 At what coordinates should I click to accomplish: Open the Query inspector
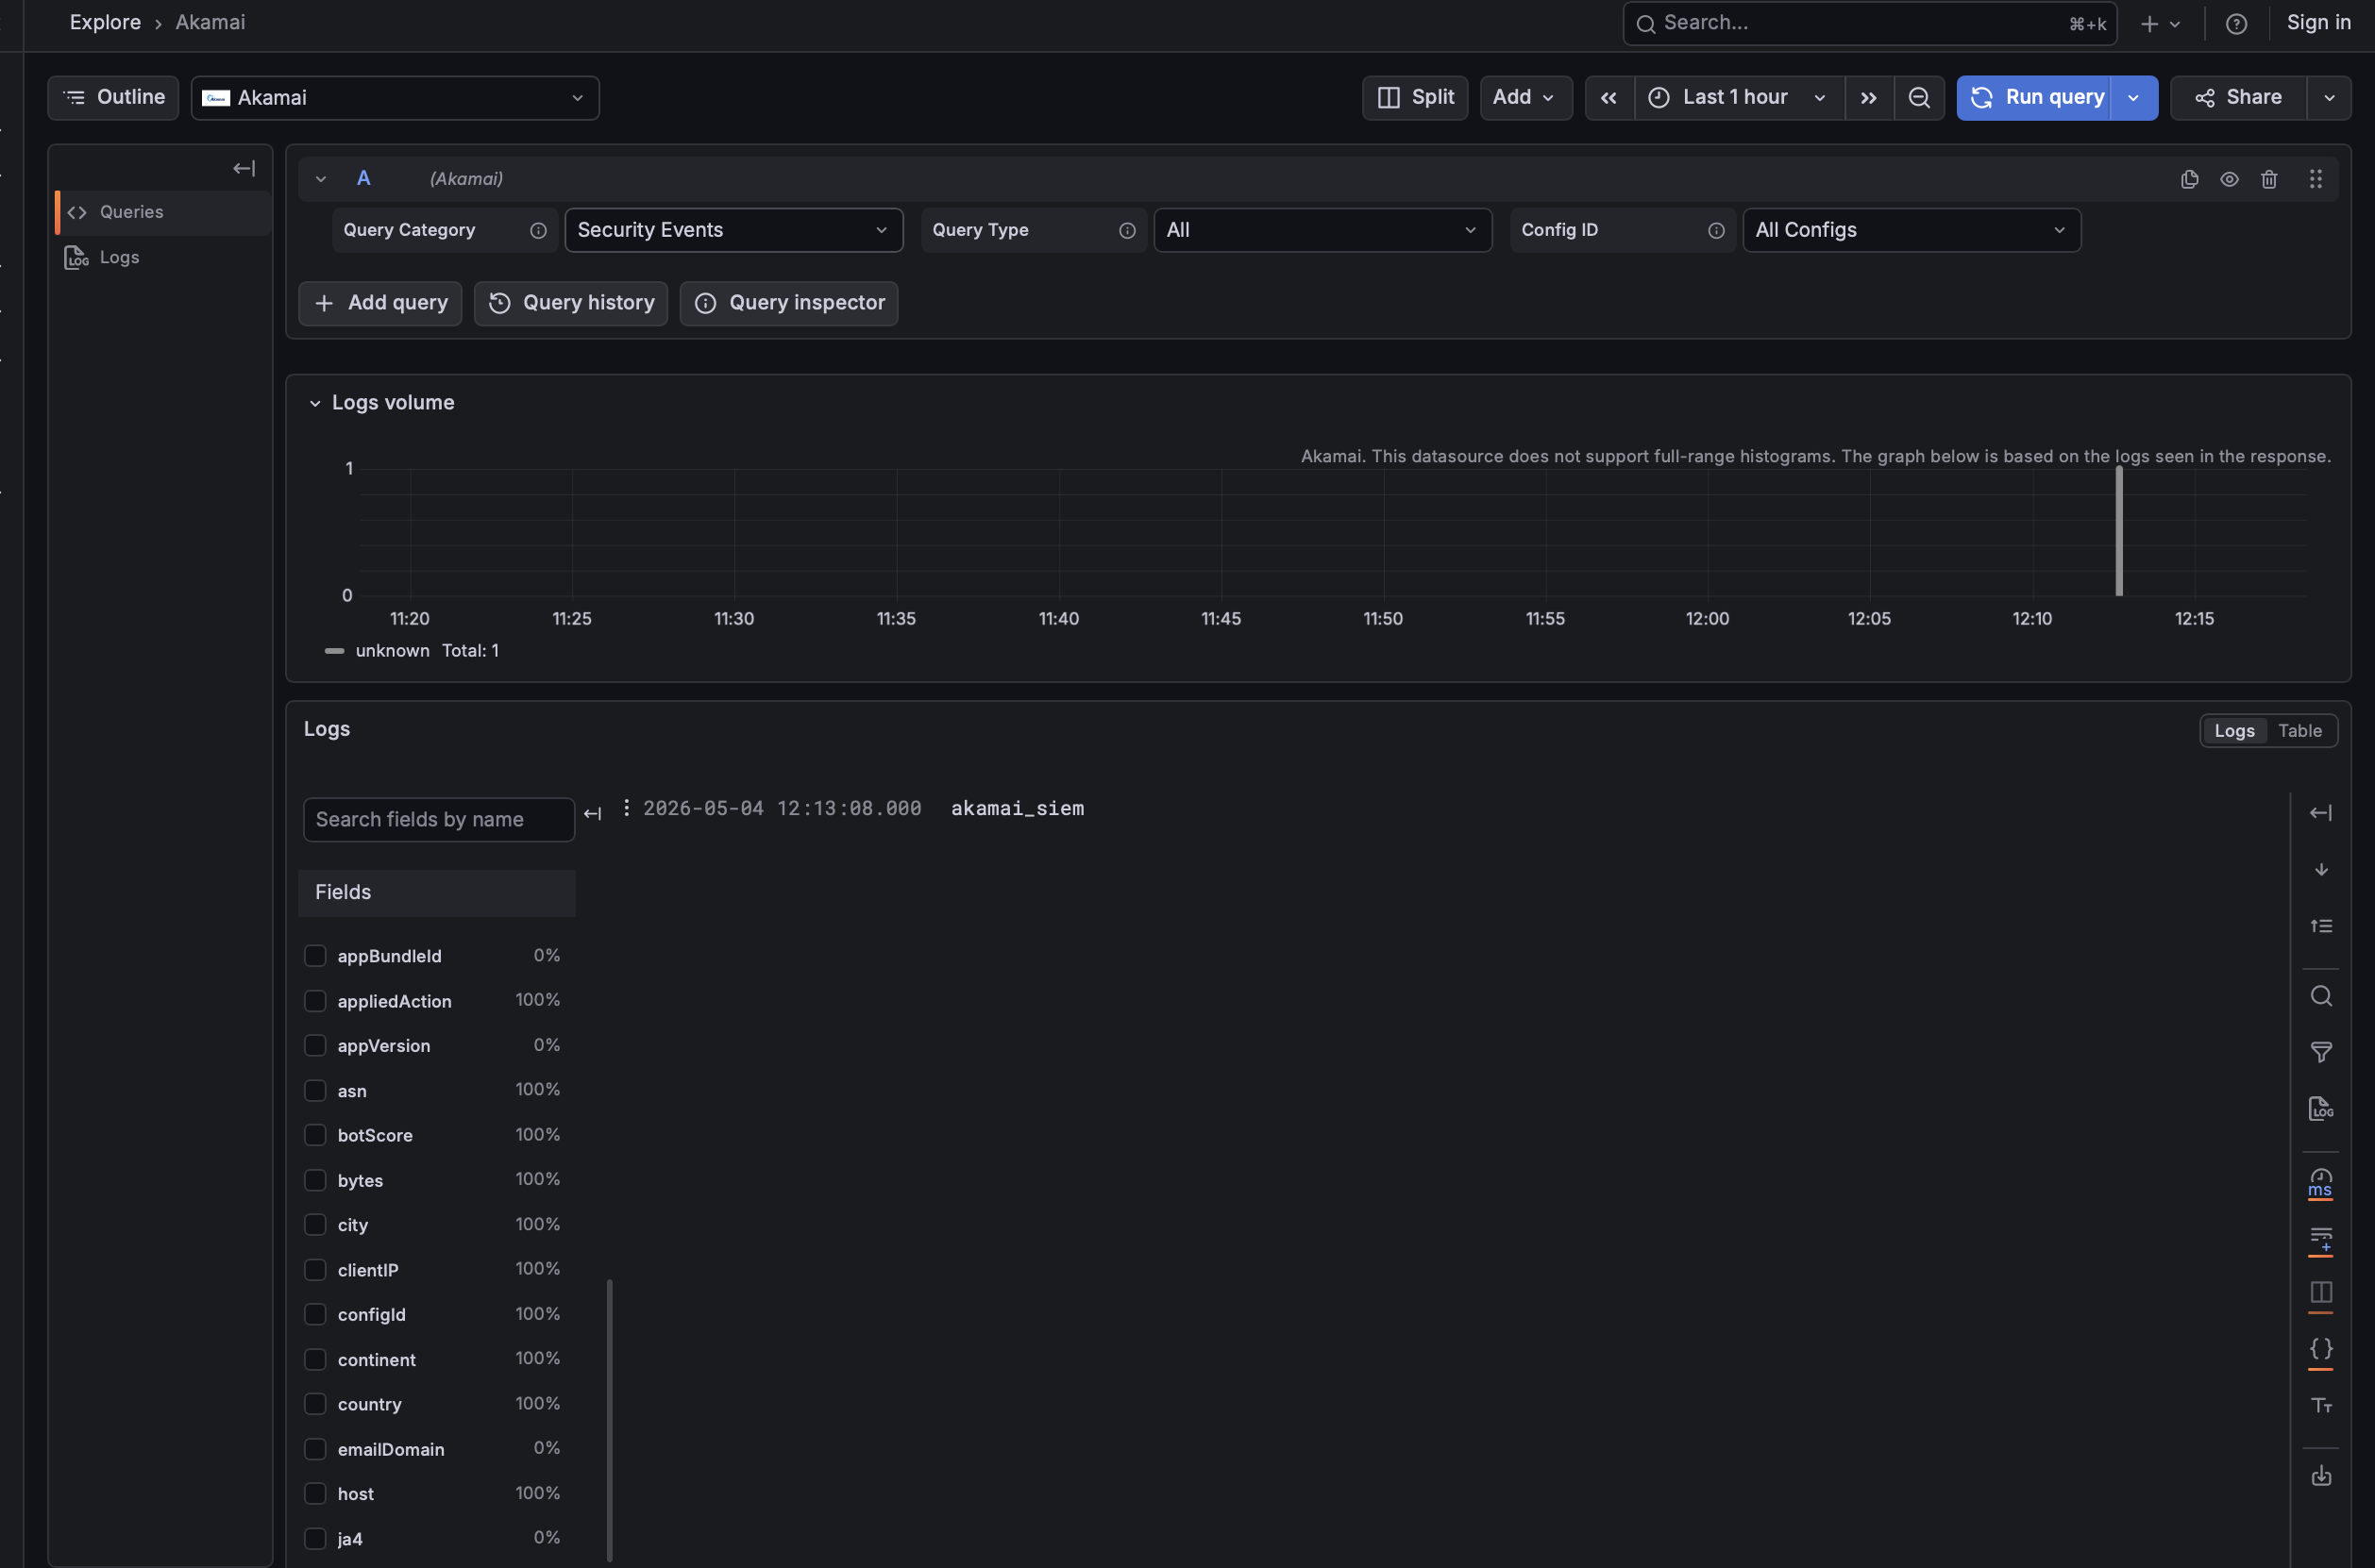click(x=788, y=303)
